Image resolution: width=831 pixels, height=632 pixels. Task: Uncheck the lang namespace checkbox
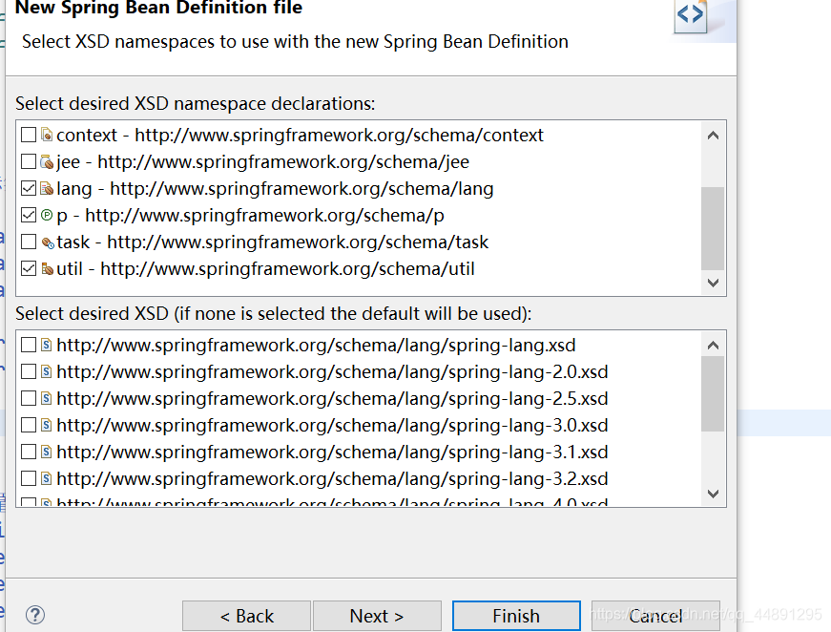(x=29, y=188)
